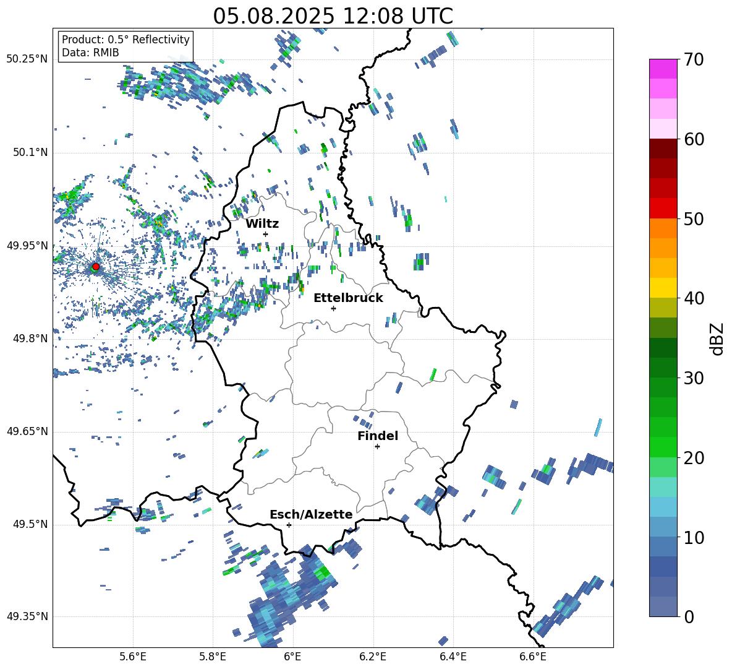The image size is (732, 669).
Task: Click the red radar site marker
Action: (x=96, y=267)
